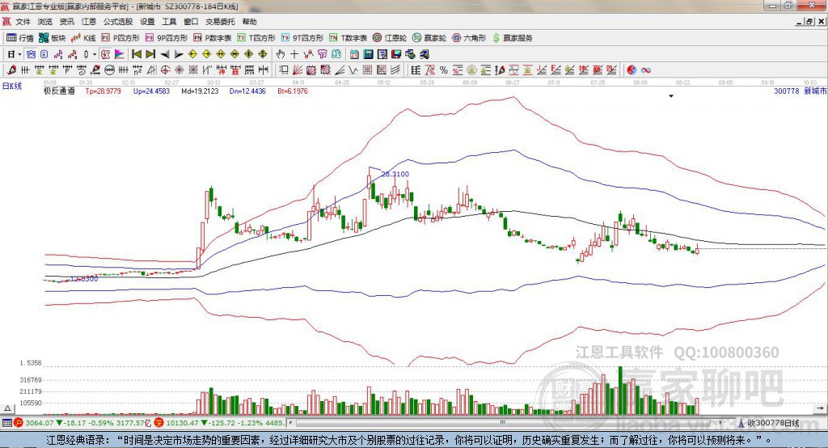This screenshot has height=448, width=828.
Task: Select the hand pan tool
Action: tap(281, 54)
